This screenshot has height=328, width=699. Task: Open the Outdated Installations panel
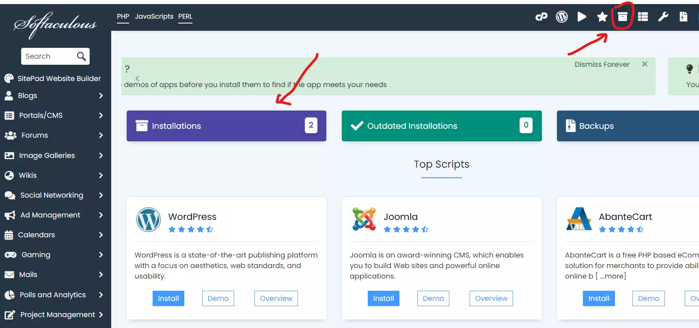(x=442, y=126)
